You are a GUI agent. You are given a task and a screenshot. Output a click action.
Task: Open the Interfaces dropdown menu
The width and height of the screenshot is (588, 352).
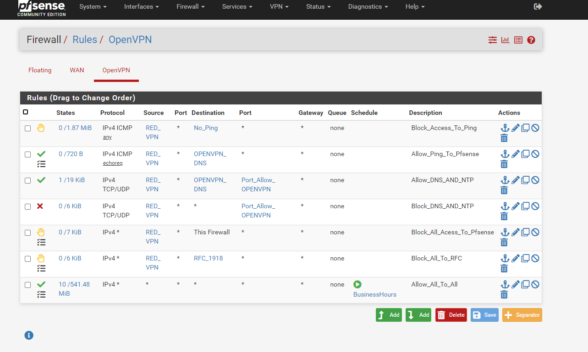(x=142, y=6)
